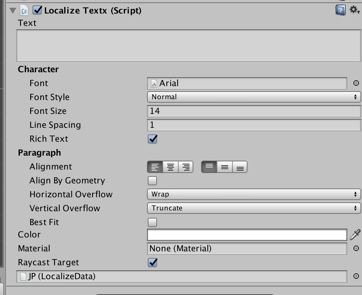The height and width of the screenshot is (295, 362).
Task: Click the Best Fit label
Action: [44, 222]
